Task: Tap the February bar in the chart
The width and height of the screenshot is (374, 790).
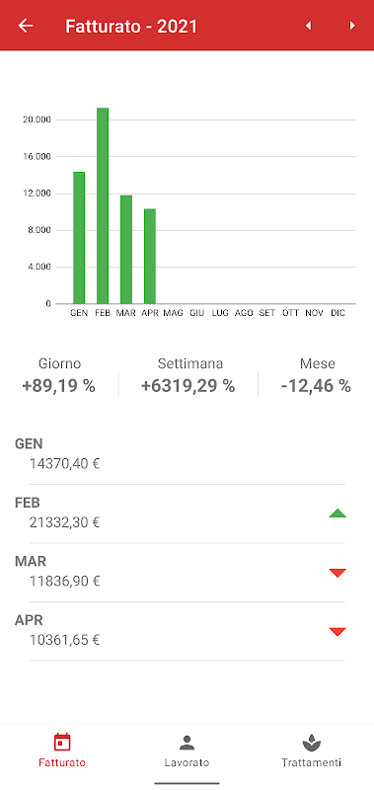Action: coord(103,205)
